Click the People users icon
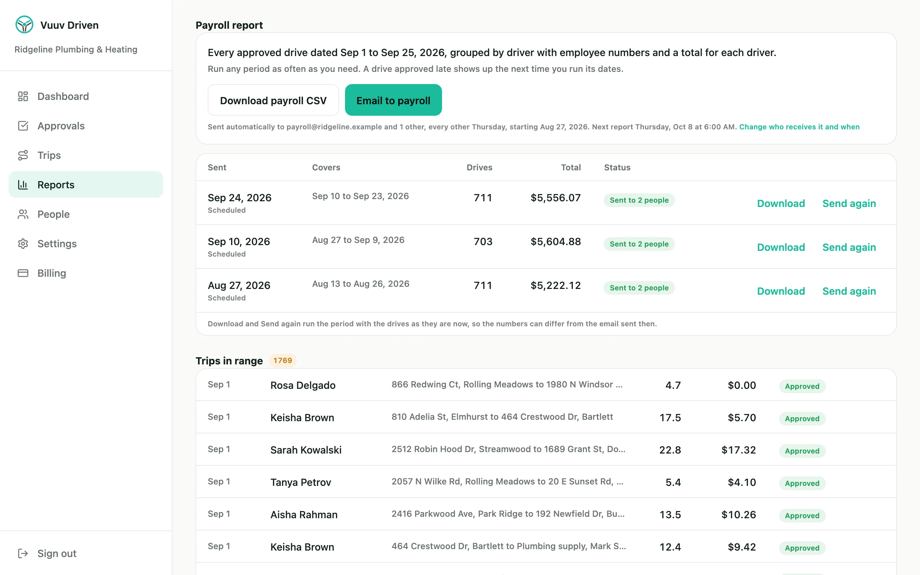The image size is (920, 575). pyautogui.click(x=23, y=214)
